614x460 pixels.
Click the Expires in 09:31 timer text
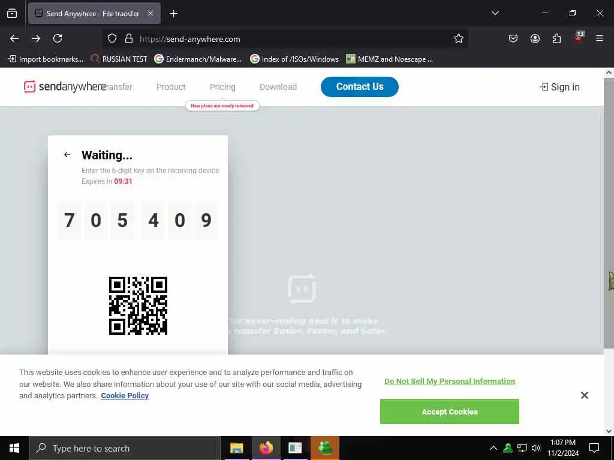(107, 181)
